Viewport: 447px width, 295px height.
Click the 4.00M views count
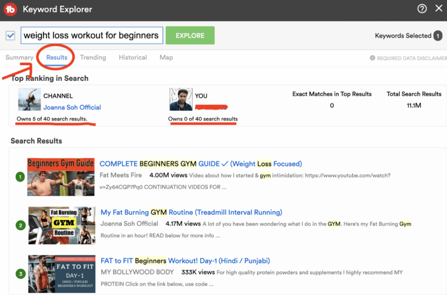pyautogui.click(x=168, y=175)
